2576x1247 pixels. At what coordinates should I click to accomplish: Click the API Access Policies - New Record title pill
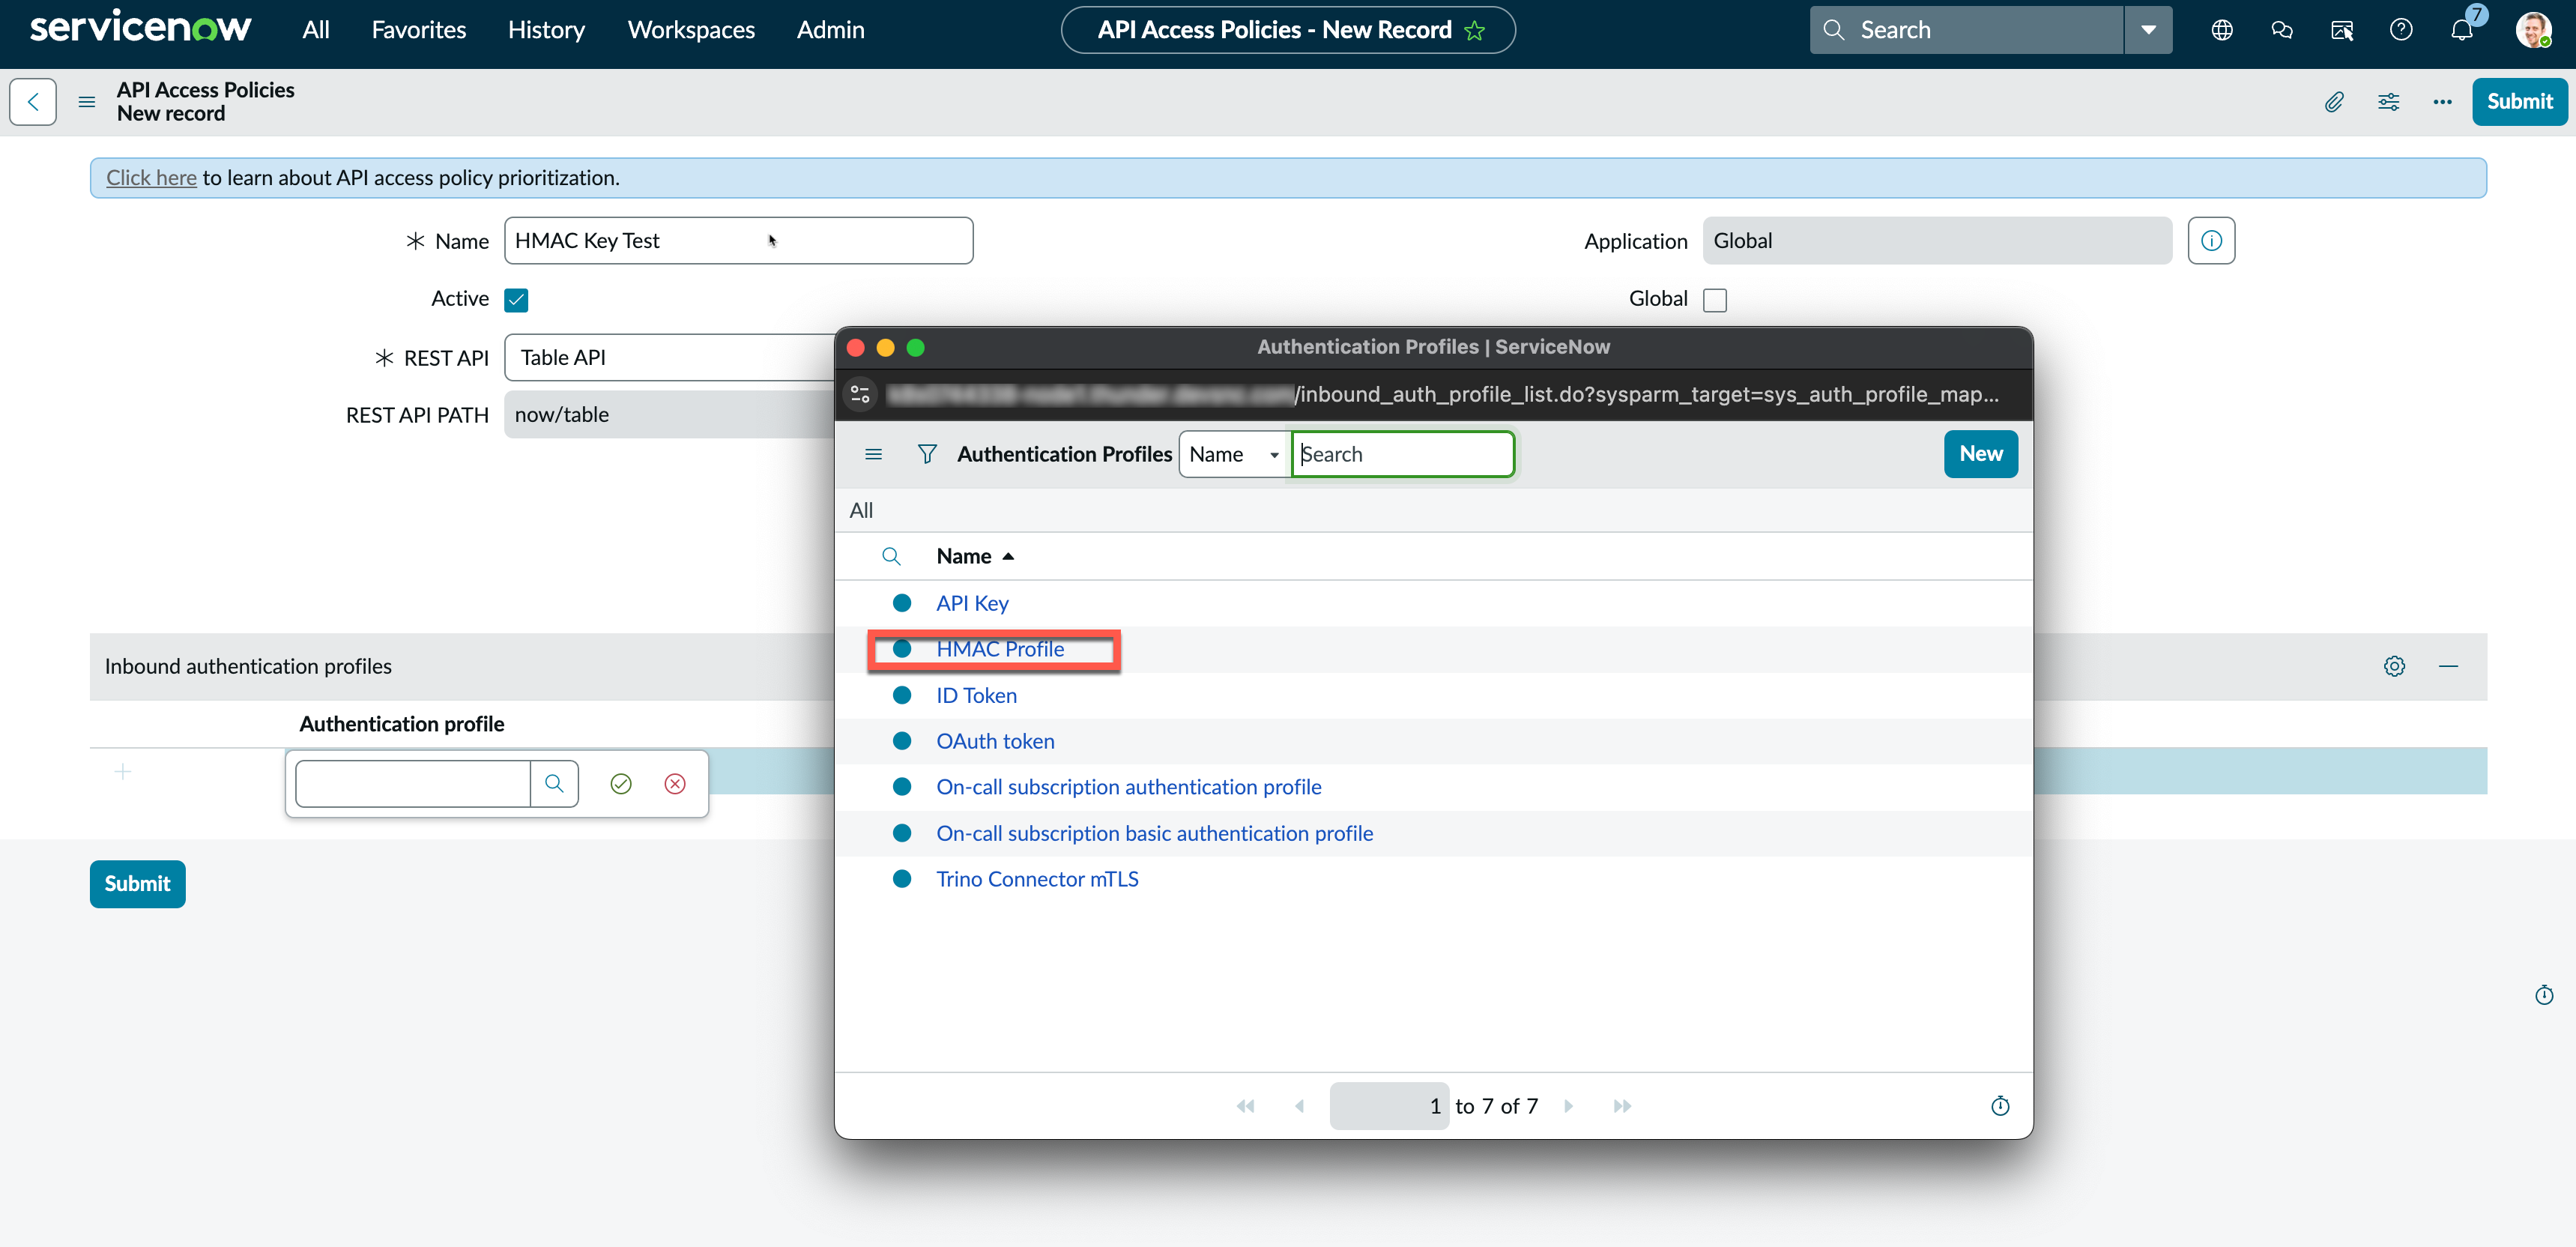(1288, 30)
